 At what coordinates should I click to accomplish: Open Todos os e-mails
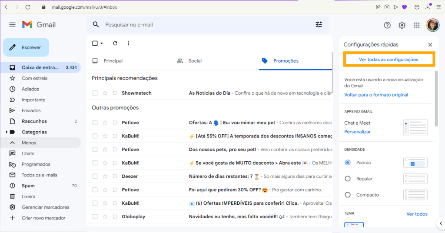pos(40,175)
